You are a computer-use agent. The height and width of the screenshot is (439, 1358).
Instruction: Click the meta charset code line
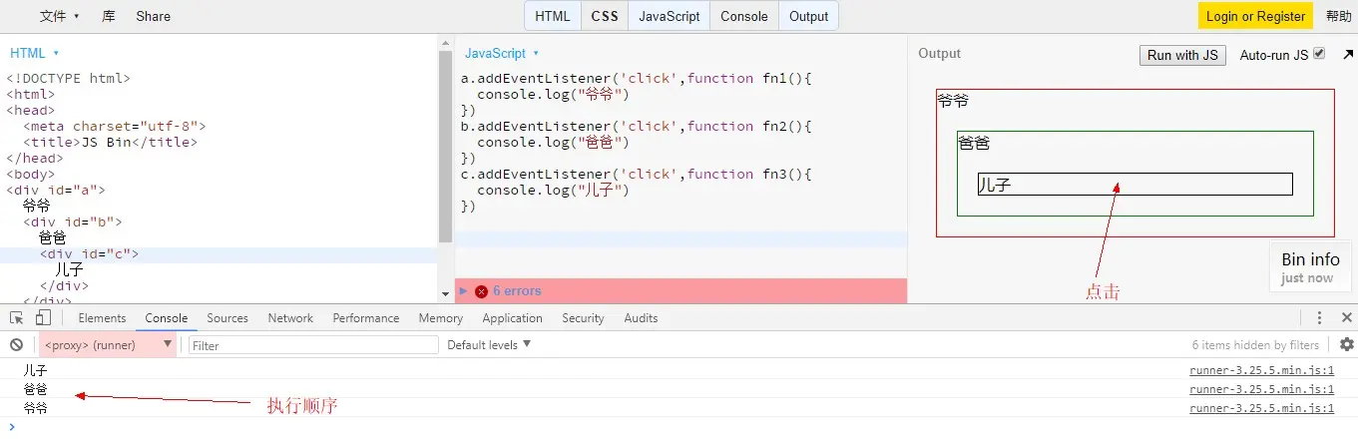pos(115,127)
